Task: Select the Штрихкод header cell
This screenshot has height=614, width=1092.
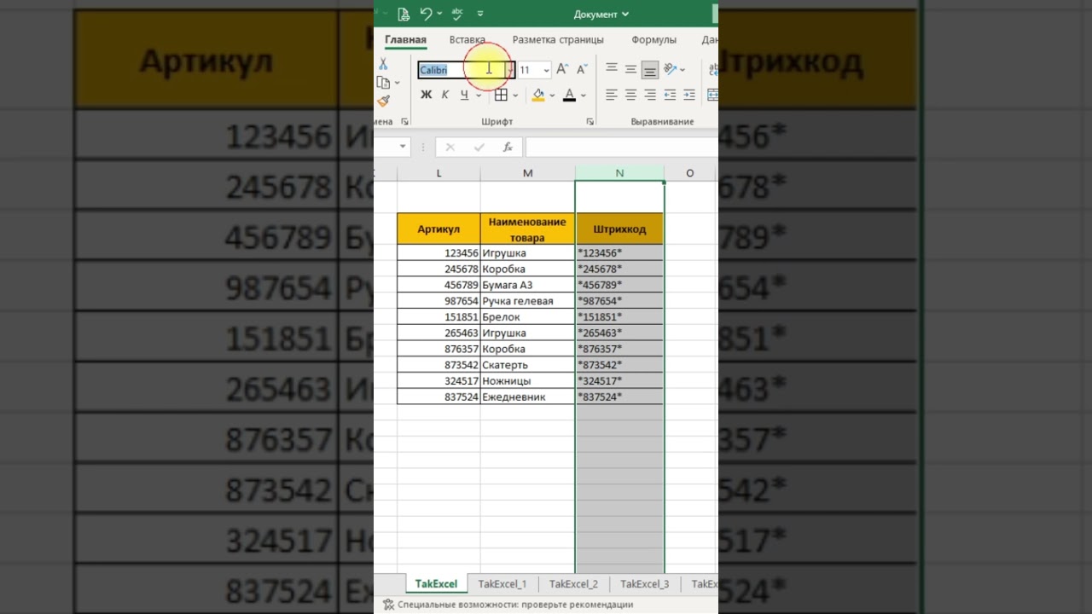Action: pos(619,229)
